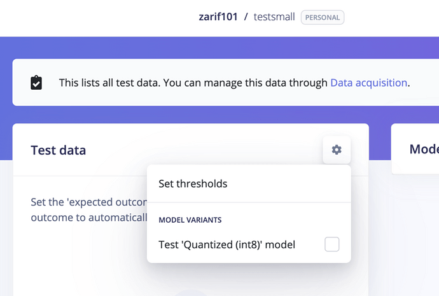Select Set thresholds from the dropdown menu
This screenshot has width=439, height=296.
pyautogui.click(x=193, y=183)
